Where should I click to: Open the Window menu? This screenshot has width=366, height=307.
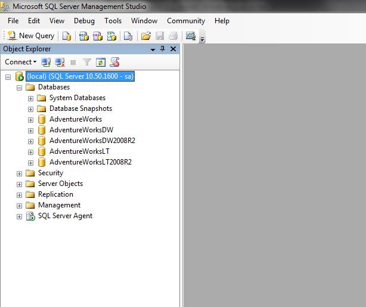(144, 21)
